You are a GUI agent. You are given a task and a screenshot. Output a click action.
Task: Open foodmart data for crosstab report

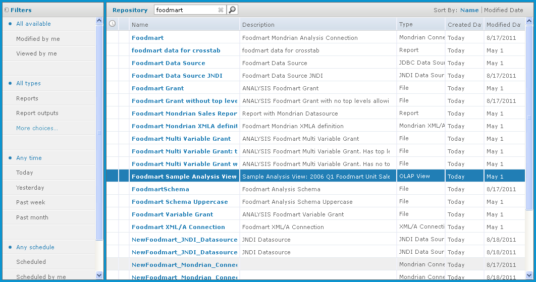176,50
